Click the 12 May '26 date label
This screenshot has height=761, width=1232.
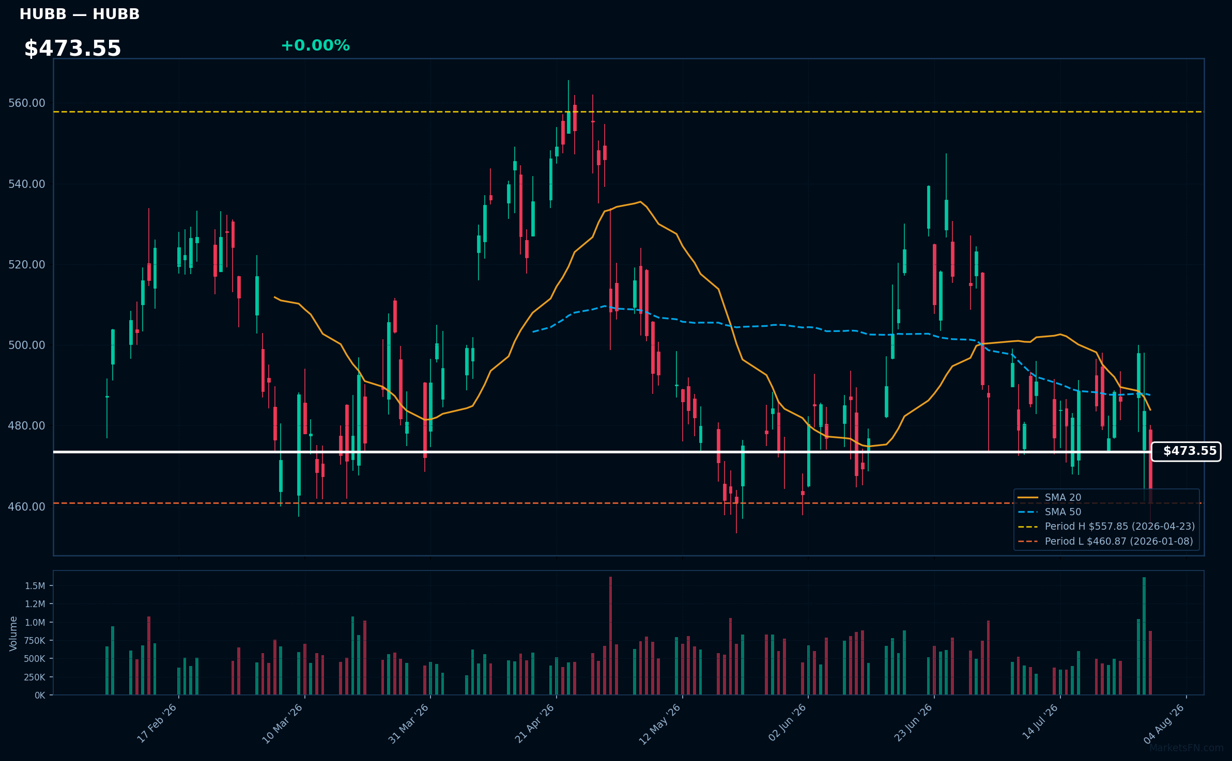click(660, 724)
